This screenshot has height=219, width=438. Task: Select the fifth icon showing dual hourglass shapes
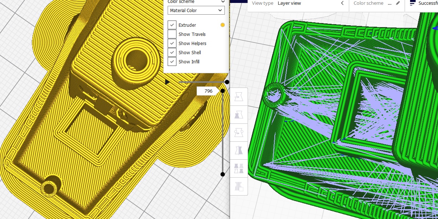point(239,168)
